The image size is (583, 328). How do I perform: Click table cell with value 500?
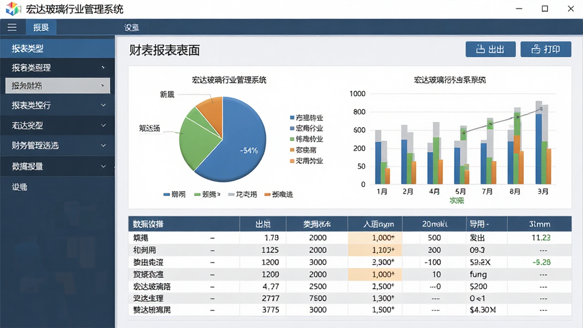tap(434, 237)
